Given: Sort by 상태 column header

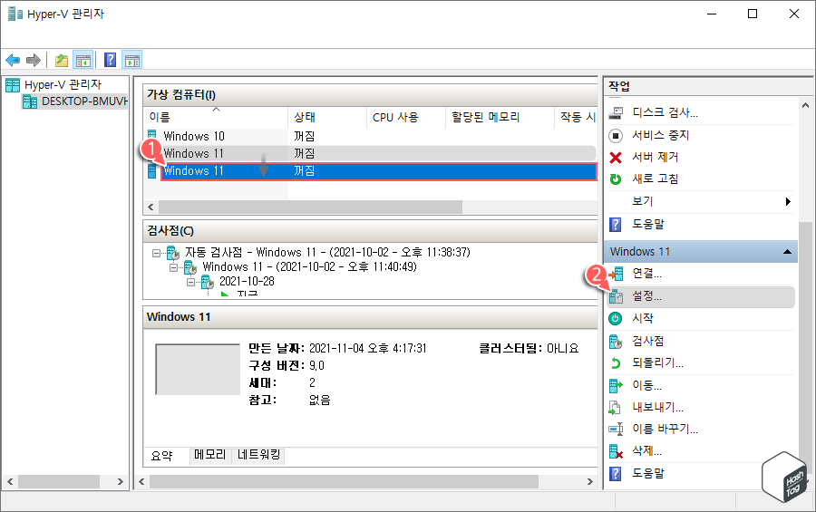Looking at the screenshot, I should pos(326,117).
